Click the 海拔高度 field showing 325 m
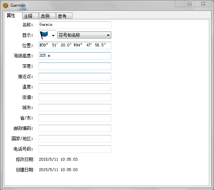The height and width of the screenshot is (190, 214). [x=75, y=56]
